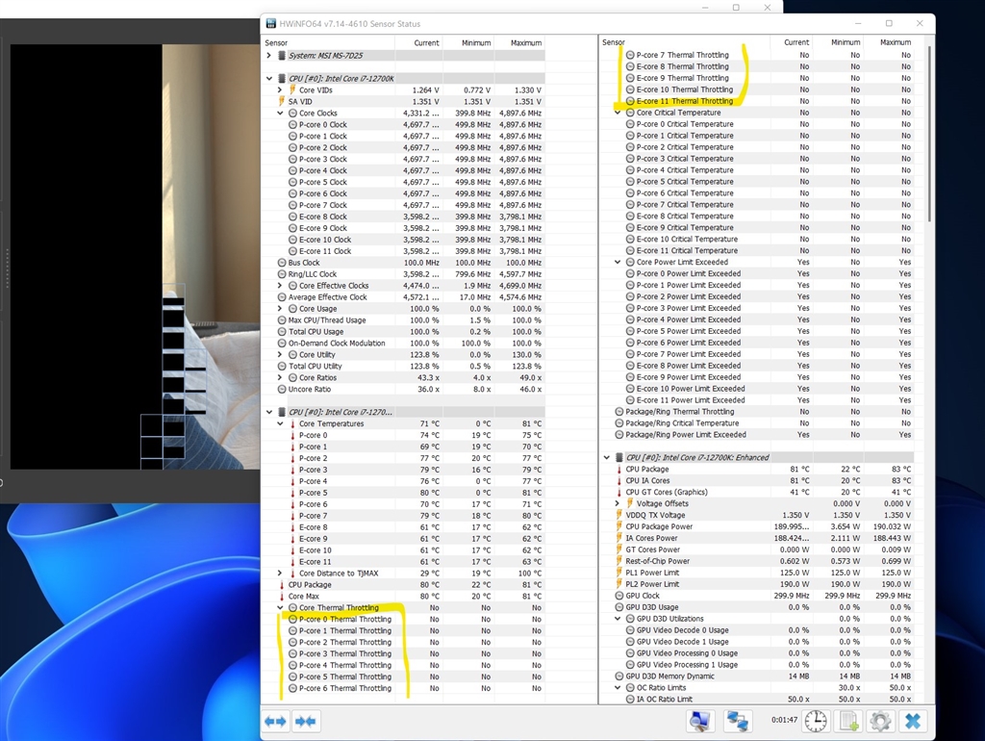Click the right pane vertical scrollbar
Viewport: 985px width, 741px height.
click(x=929, y=133)
